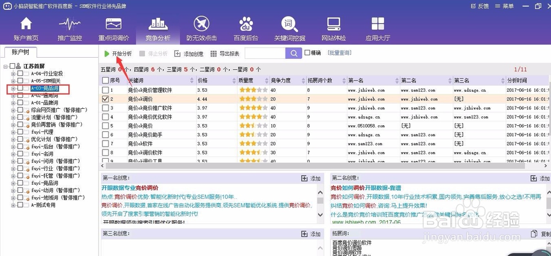The image size is (551, 256).
Task: Open the 菜单 menu
Action: [x=504, y=6]
